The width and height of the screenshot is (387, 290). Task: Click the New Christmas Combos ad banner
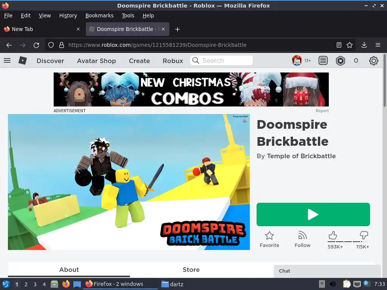click(191, 89)
